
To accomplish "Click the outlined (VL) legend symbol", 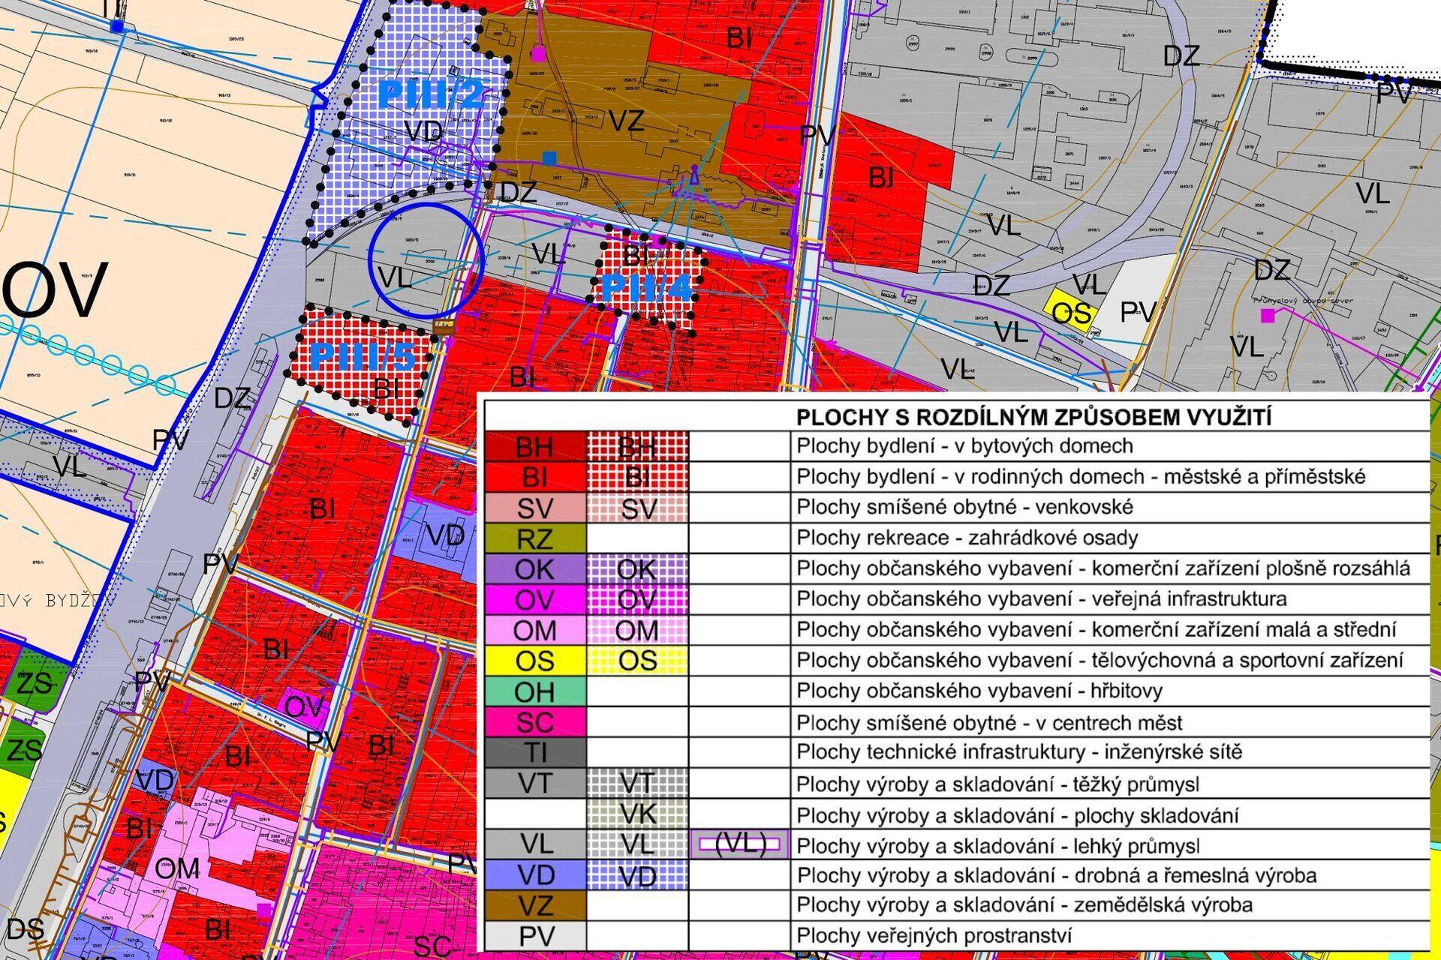I will click(x=739, y=844).
